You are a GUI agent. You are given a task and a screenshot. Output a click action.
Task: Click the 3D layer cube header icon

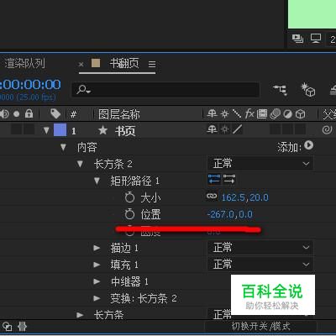pyautogui.click(x=301, y=113)
